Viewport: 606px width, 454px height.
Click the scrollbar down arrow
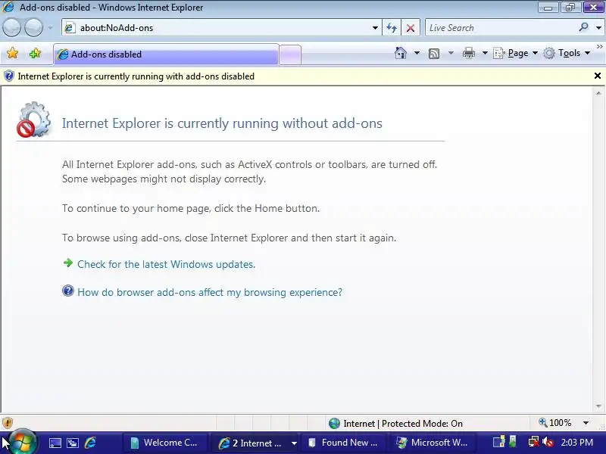click(x=598, y=406)
